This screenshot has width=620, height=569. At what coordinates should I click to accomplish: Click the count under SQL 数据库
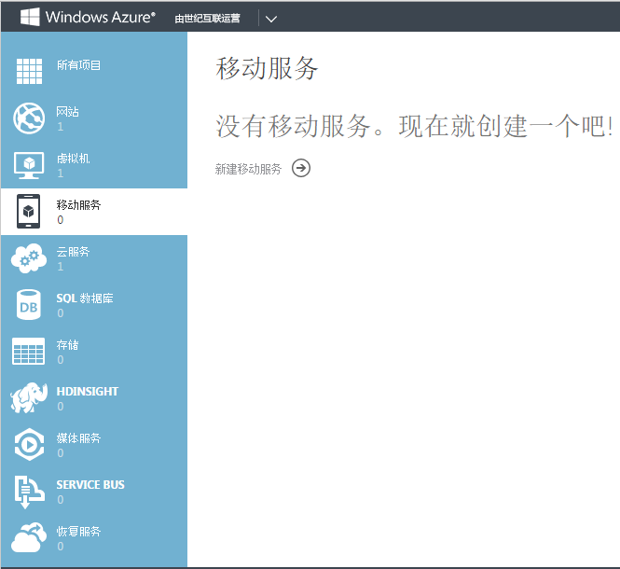(60, 313)
